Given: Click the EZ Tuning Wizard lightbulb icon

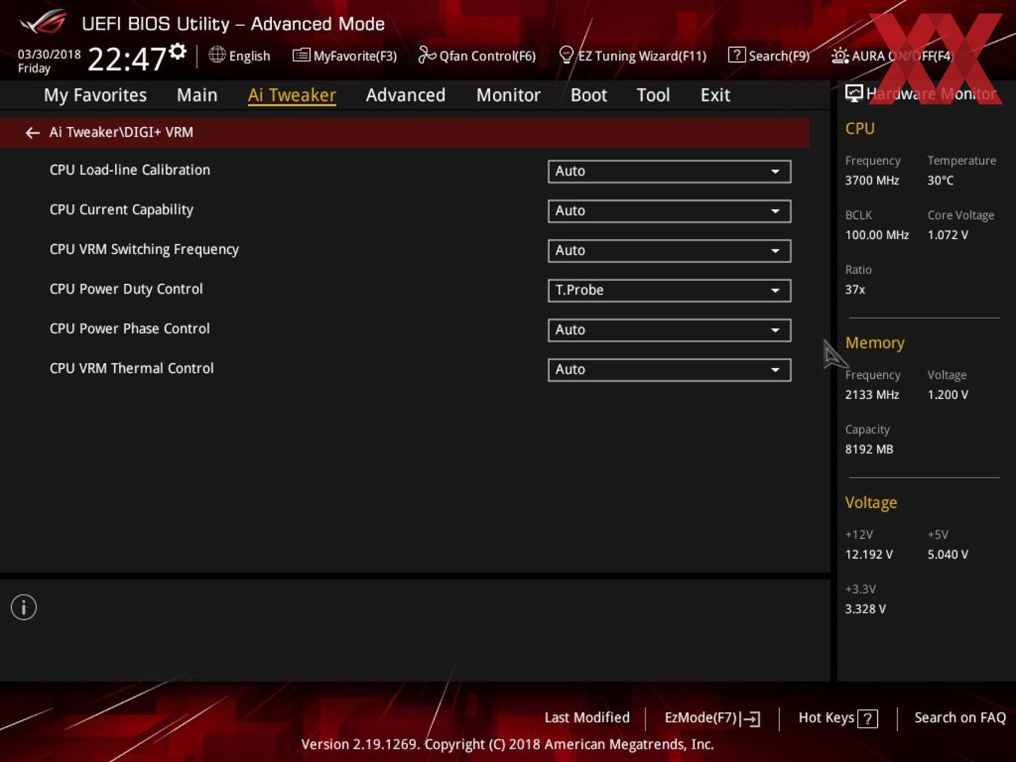Looking at the screenshot, I should (x=566, y=55).
